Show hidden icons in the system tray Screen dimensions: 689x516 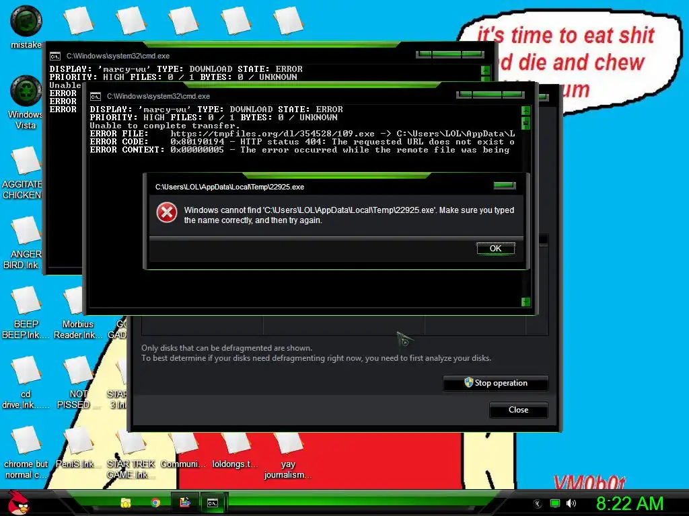tap(538, 504)
